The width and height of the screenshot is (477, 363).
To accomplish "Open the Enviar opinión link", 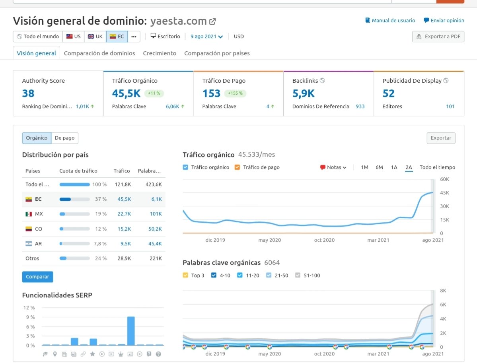I will [x=444, y=20].
